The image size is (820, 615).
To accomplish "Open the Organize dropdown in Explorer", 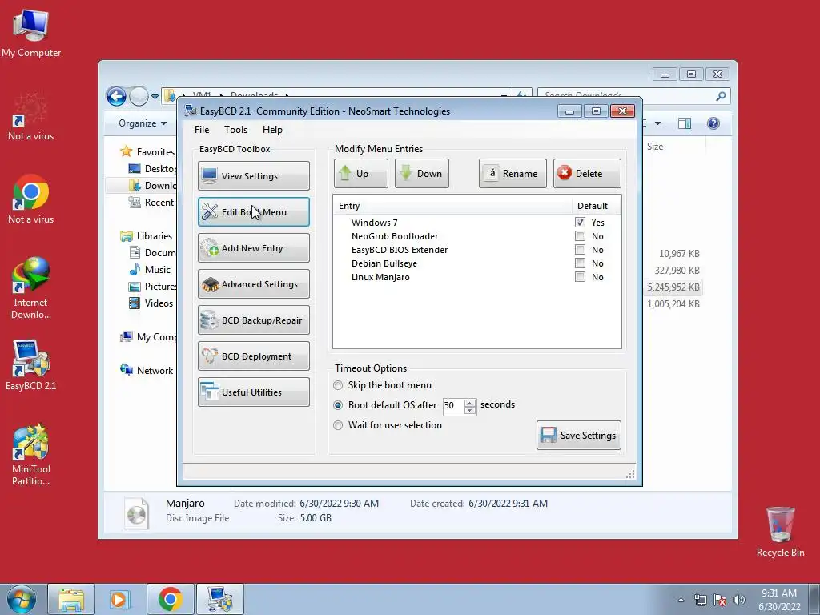I will (143, 123).
